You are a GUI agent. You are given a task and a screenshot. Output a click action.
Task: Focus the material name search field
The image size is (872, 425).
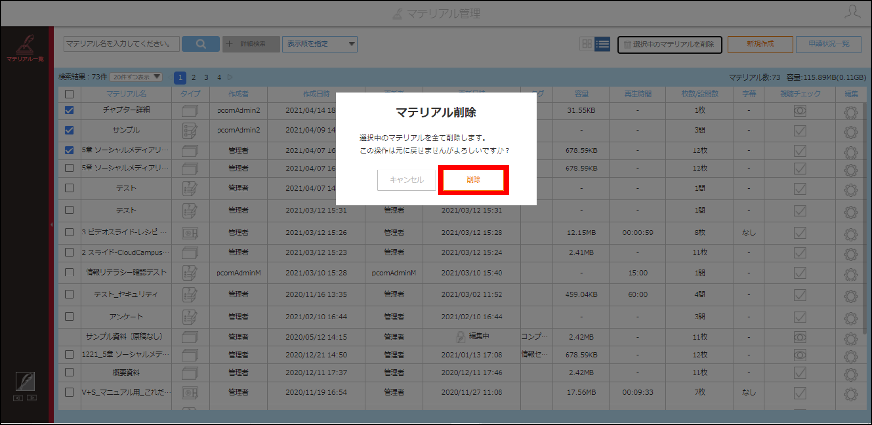pos(121,44)
